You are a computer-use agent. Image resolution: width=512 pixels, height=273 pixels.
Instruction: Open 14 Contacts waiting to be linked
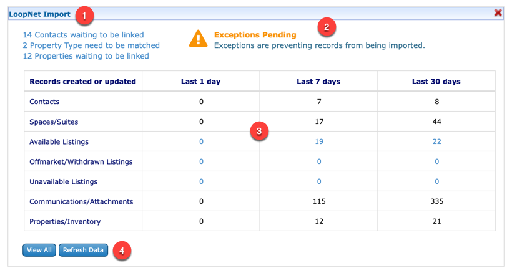pos(83,35)
